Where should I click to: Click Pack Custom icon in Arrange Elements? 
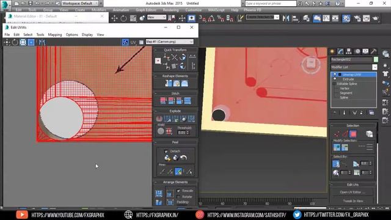(x=159, y=194)
